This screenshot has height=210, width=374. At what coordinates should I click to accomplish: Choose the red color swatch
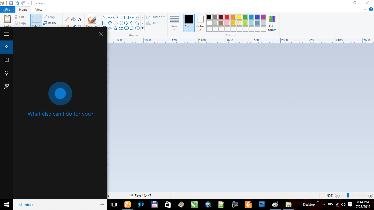tap(227, 17)
